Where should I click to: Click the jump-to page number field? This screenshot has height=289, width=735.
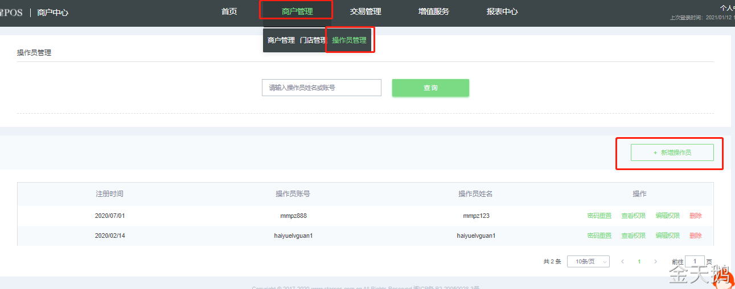(695, 261)
